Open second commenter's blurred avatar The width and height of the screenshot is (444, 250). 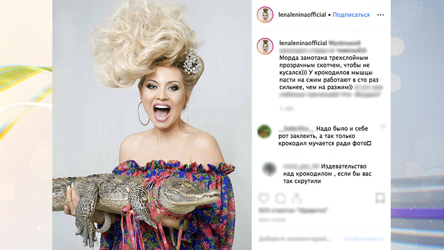(x=269, y=169)
